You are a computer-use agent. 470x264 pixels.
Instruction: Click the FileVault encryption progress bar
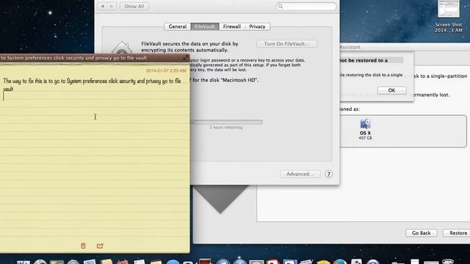point(226,122)
